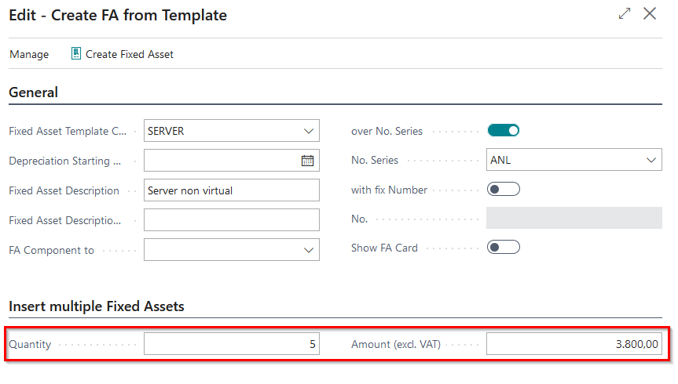Collapse the General section header
Screen dimensions: 678x384
coord(34,92)
